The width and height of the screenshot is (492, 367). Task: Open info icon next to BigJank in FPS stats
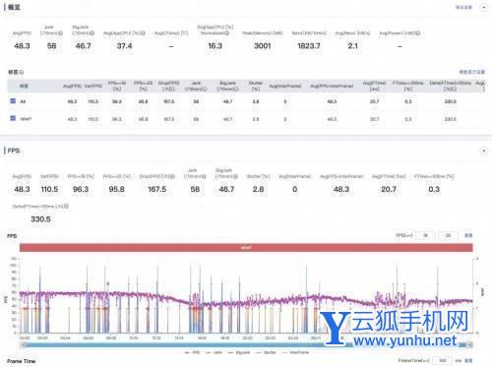[x=235, y=176]
